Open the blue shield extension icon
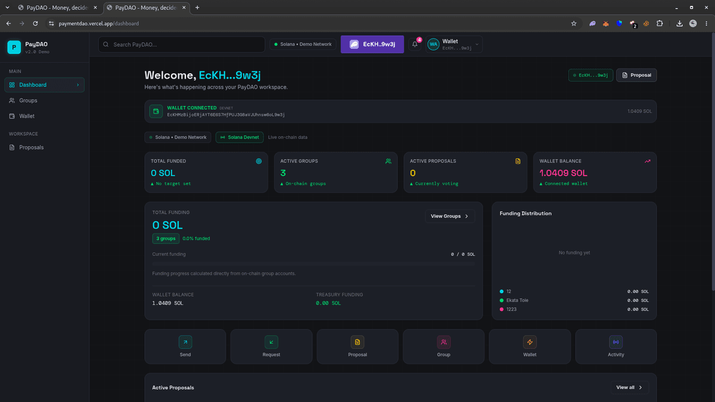 point(620,23)
